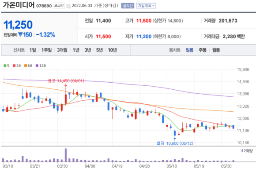Click the tallest volume bar near 03/30
256x172 pixels.
click(x=66, y=155)
